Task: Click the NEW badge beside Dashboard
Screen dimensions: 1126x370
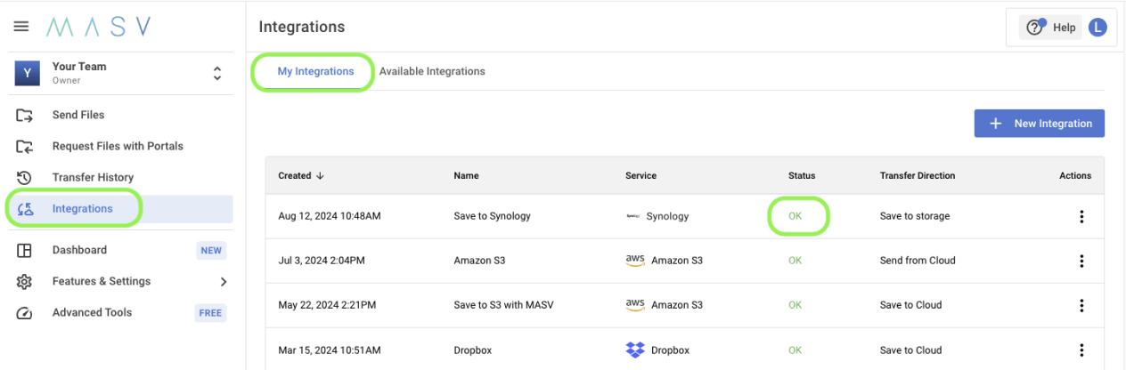Action: point(211,251)
